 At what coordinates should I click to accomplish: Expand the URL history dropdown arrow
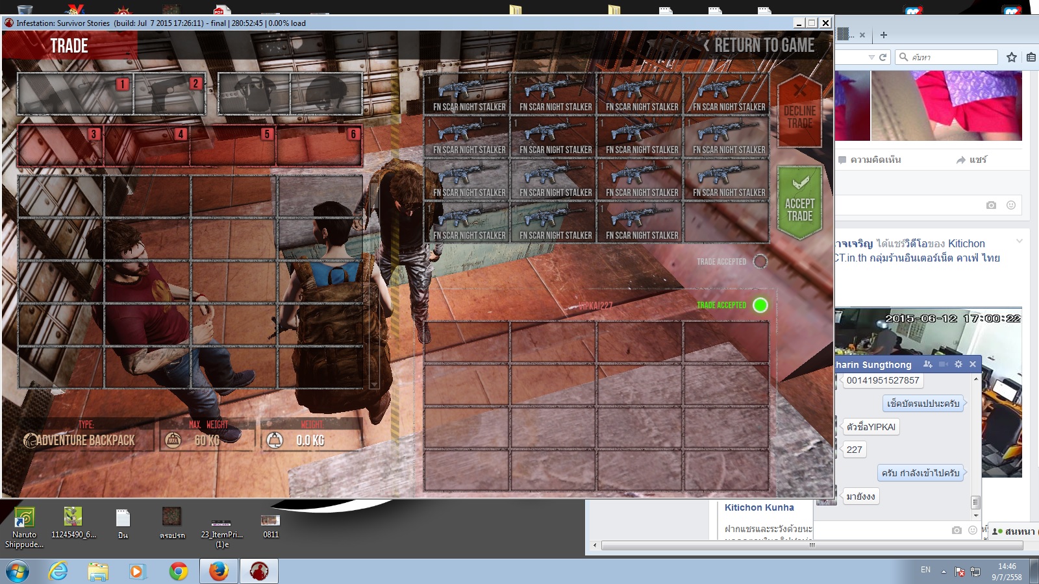click(871, 57)
